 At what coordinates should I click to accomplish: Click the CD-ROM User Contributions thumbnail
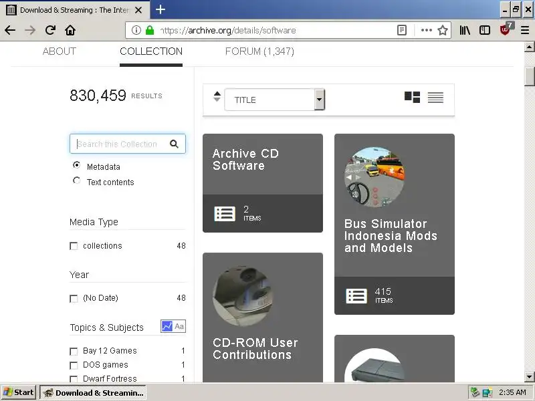click(x=243, y=296)
